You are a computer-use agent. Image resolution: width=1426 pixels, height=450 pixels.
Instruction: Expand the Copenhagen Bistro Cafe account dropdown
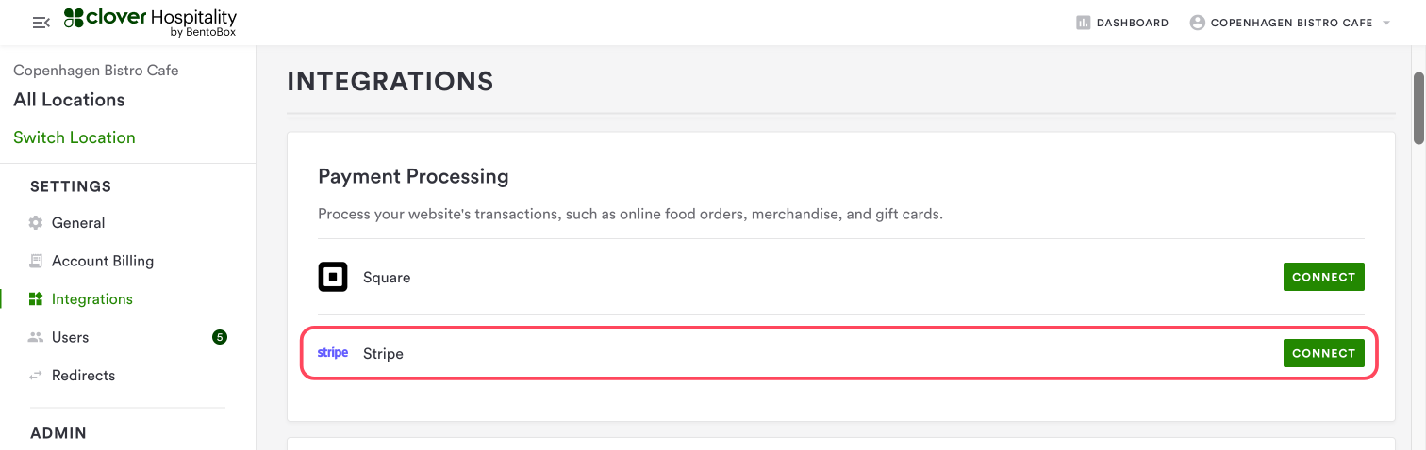1386,23
